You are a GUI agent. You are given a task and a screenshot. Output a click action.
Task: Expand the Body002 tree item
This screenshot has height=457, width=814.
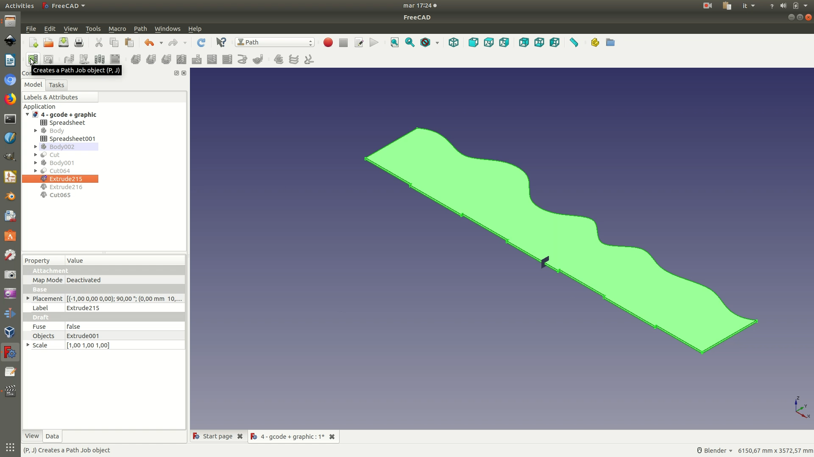[36, 147]
